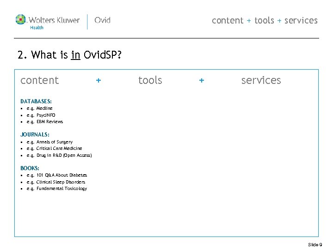Click the slide title What is in OvidSP?
The width and height of the screenshot is (333, 249).
pos(69,55)
